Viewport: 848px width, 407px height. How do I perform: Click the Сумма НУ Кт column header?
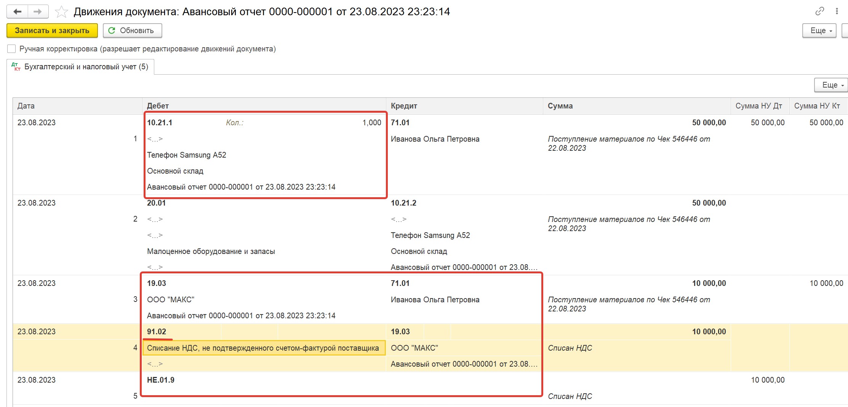818,106
